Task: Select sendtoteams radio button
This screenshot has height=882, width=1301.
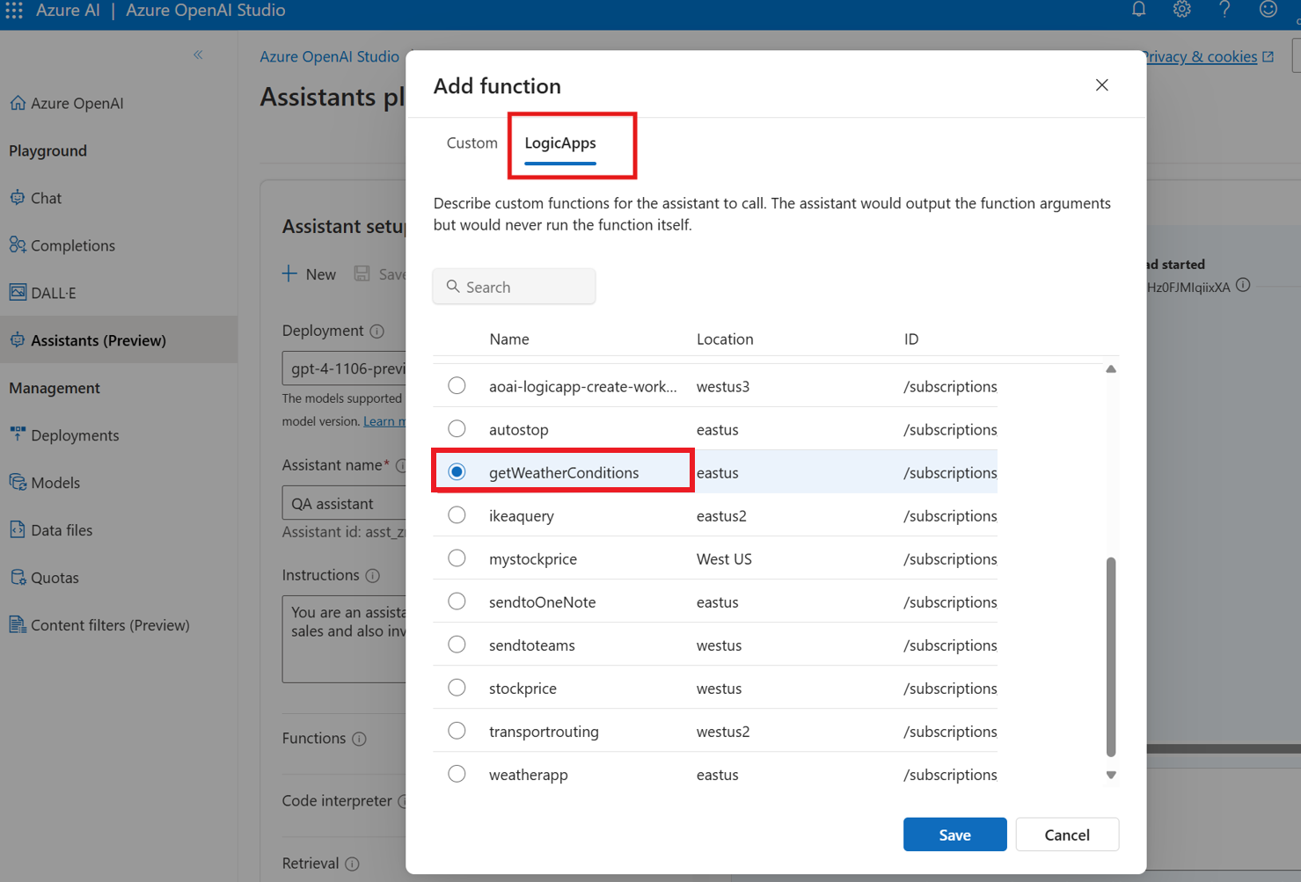Action: click(x=457, y=645)
